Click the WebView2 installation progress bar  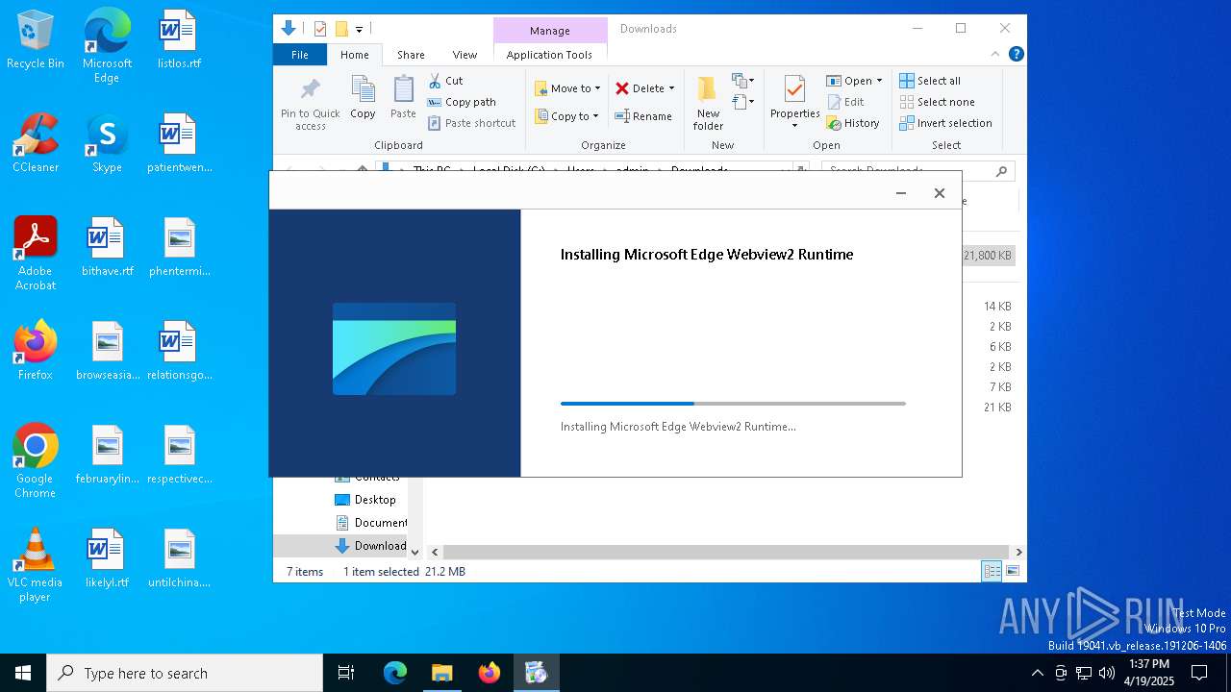click(733, 404)
